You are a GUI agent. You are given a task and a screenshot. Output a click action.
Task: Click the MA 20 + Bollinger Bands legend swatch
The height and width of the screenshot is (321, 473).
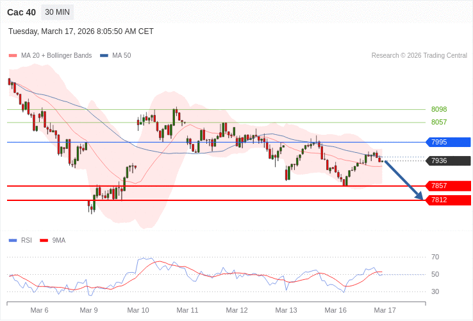coord(13,56)
